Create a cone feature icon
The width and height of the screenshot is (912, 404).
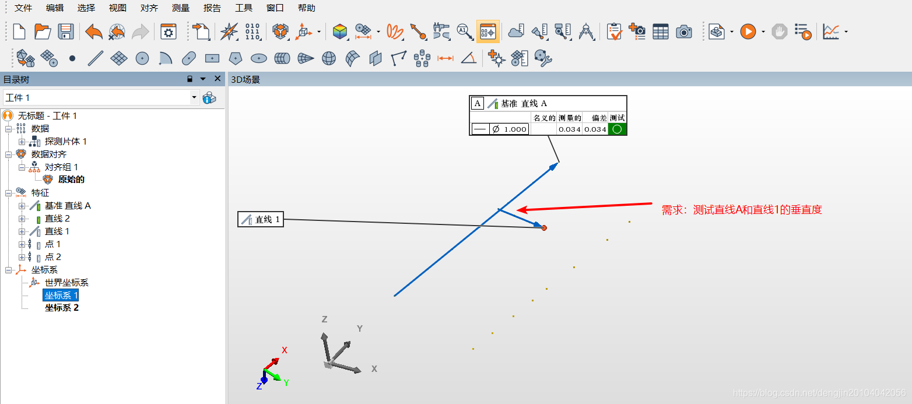[x=306, y=58]
